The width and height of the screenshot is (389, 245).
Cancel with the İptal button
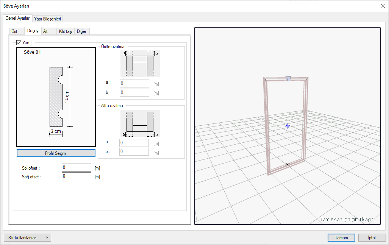point(372,238)
